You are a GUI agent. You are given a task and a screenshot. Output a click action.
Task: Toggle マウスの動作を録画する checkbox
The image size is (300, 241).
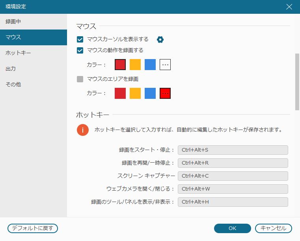point(80,50)
